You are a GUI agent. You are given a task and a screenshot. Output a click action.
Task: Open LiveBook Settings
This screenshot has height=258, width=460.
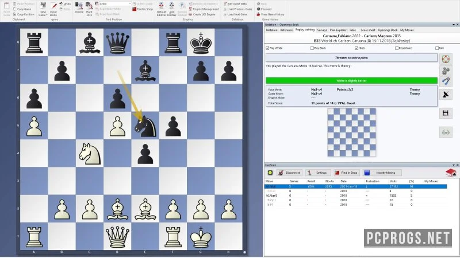coord(318,173)
